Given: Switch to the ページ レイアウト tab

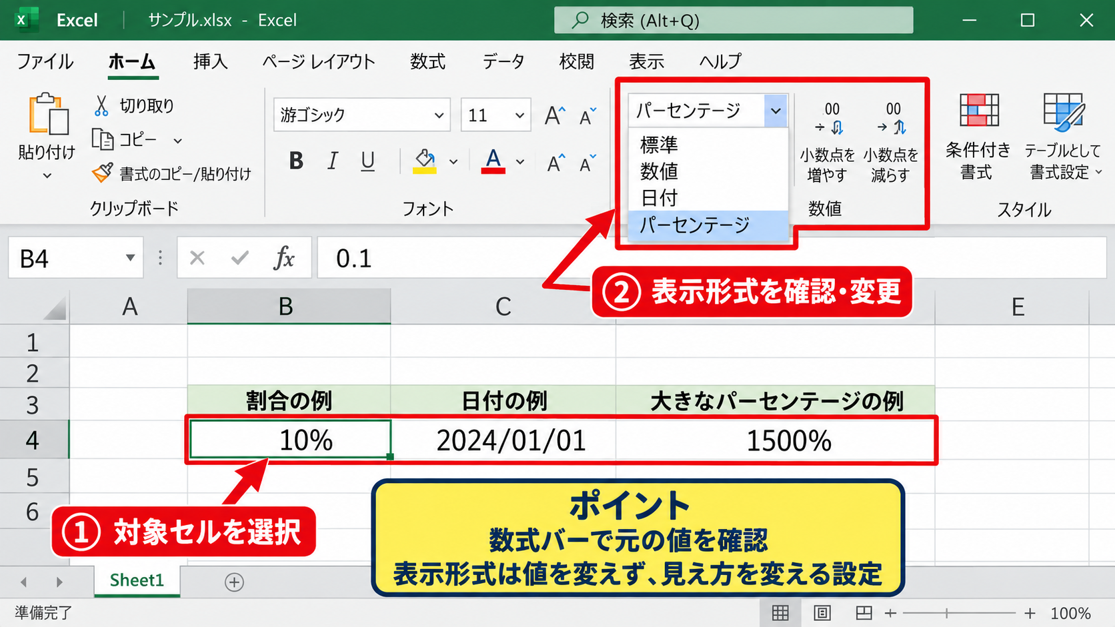Looking at the screenshot, I should point(318,61).
